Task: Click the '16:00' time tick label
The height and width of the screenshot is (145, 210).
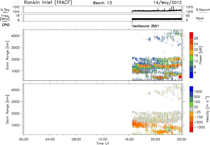Action: point(129,140)
